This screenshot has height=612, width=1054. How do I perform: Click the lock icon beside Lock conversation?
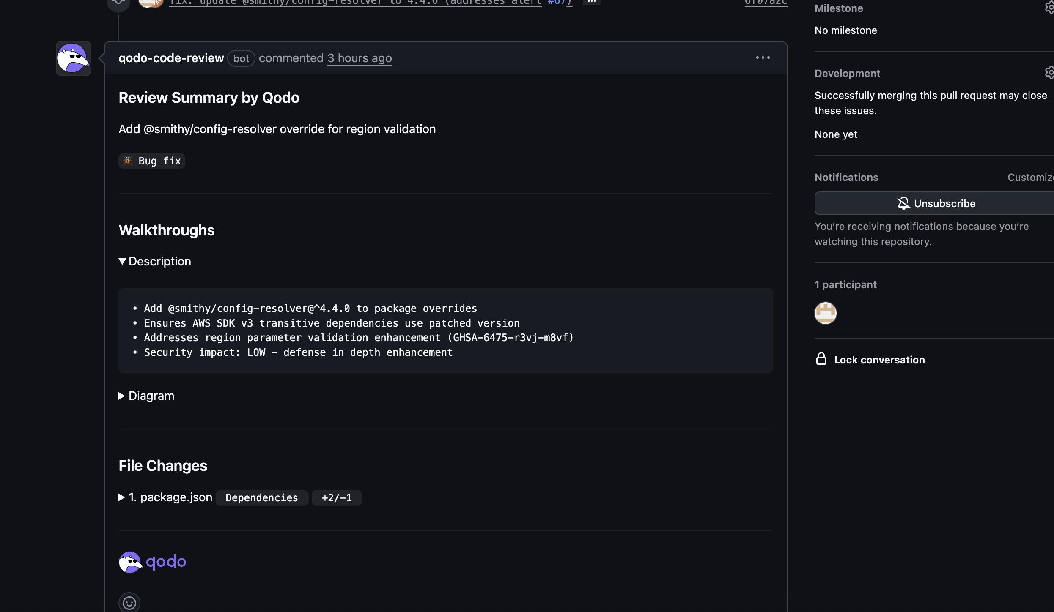821,359
